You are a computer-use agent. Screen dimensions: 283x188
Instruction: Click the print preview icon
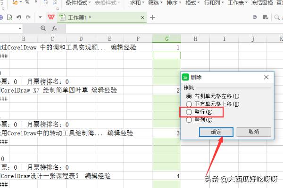[x=9, y=17]
